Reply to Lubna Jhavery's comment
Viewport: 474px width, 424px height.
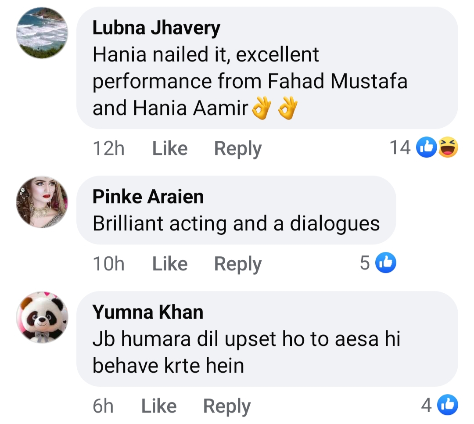tap(237, 149)
